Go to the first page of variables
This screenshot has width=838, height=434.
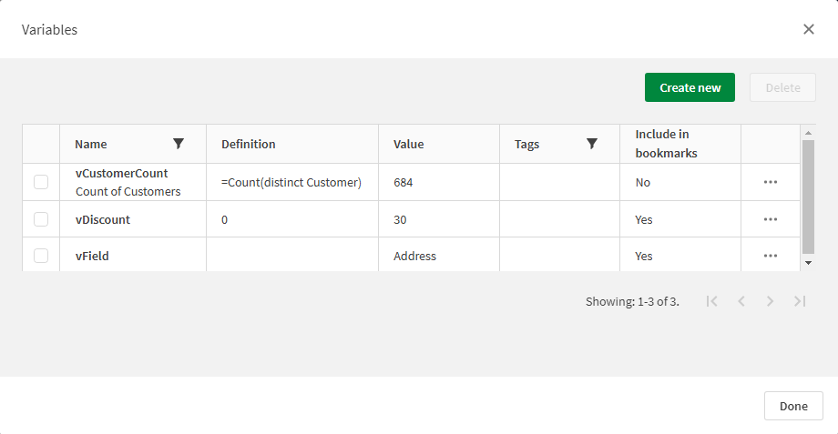(x=712, y=301)
